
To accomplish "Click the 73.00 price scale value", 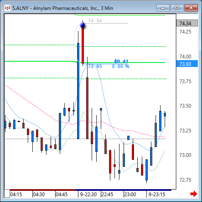I will click(185, 155).
